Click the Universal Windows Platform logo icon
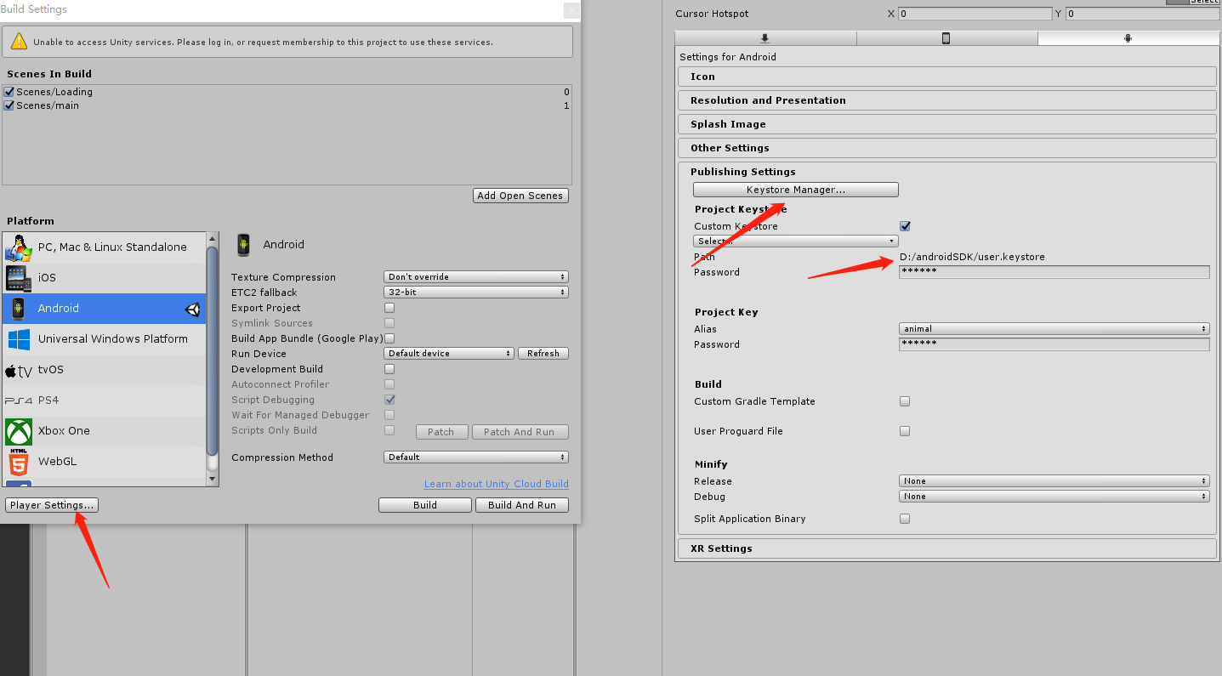 (19, 339)
